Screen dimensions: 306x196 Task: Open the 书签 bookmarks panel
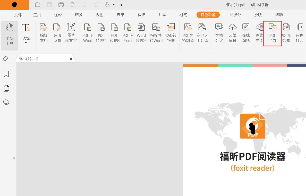point(6,74)
